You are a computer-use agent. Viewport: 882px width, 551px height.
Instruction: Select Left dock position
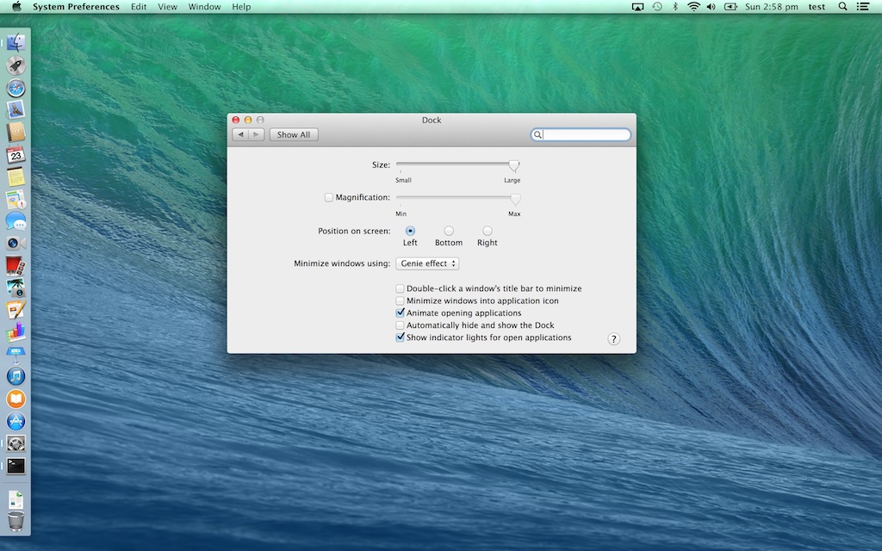(x=410, y=231)
